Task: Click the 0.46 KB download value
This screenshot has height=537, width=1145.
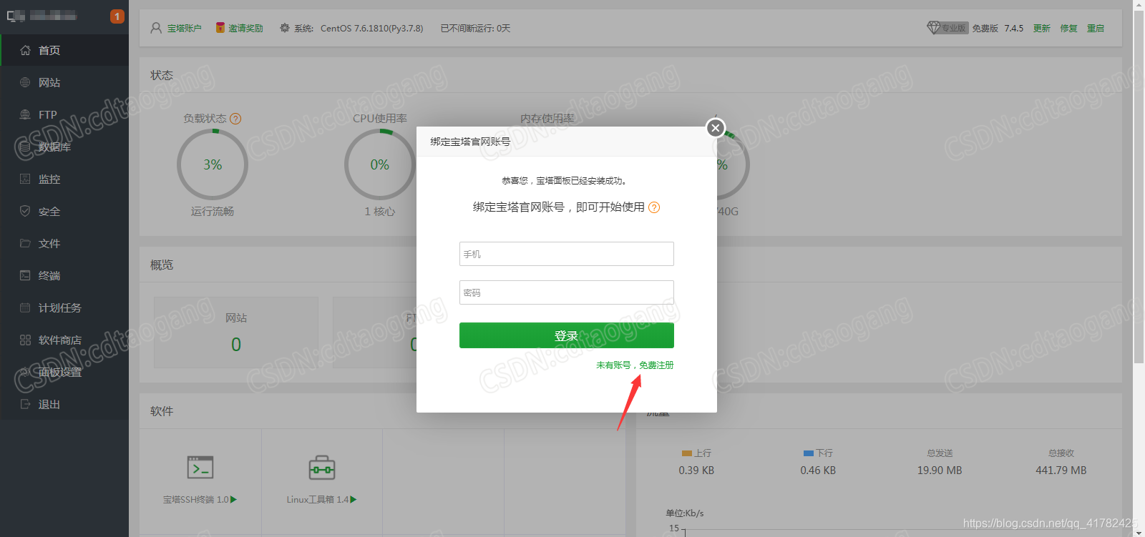Action: tap(818, 471)
